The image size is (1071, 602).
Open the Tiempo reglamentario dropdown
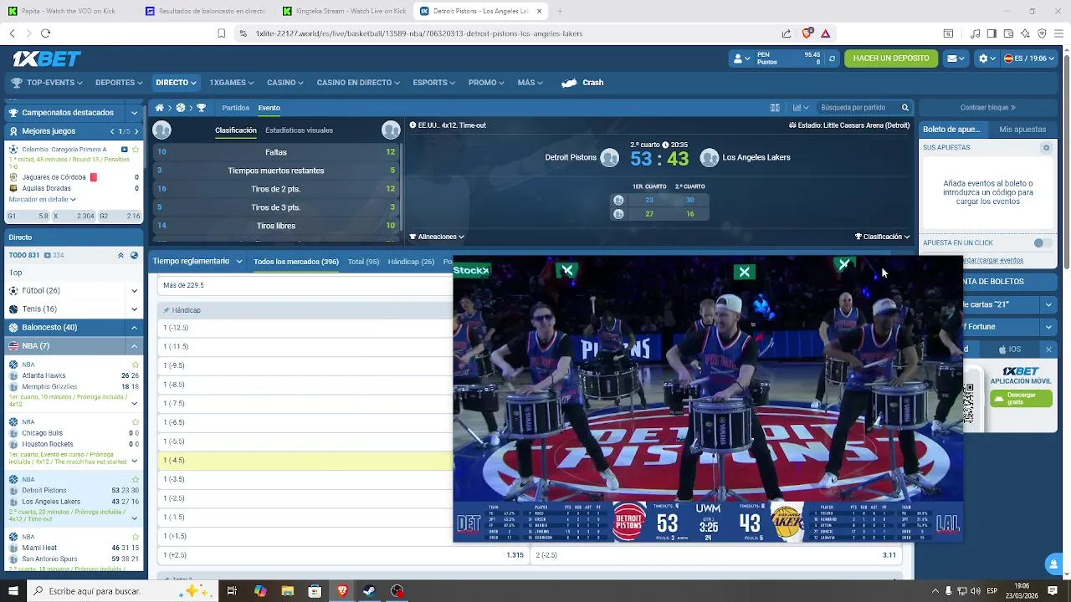pos(197,262)
